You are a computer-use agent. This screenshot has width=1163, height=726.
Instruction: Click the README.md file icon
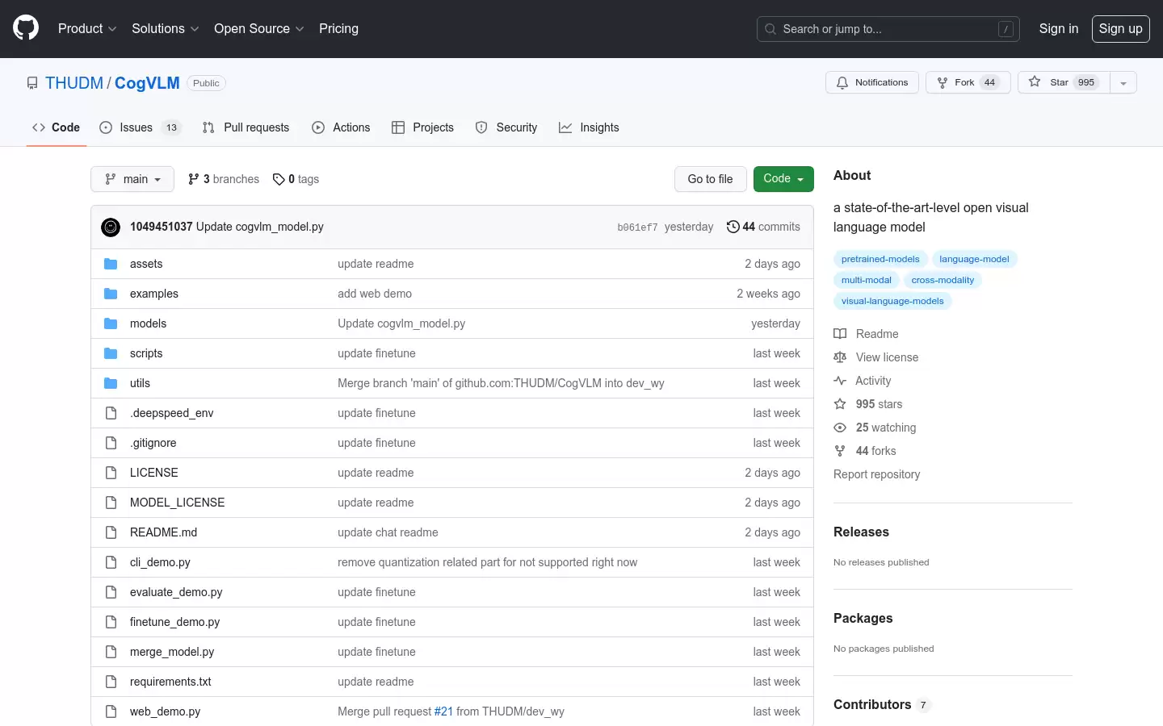click(111, 532)
